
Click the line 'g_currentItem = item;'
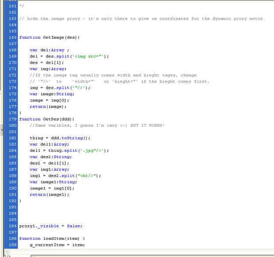click(x=57, y=245)
